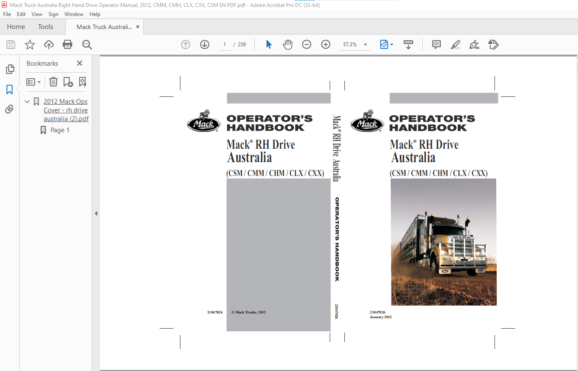Click the front cover truck photo

[443, 242]
